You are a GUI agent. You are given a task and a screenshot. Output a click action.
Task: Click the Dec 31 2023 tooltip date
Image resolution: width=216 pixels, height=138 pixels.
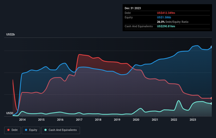(x=133, y=8)
